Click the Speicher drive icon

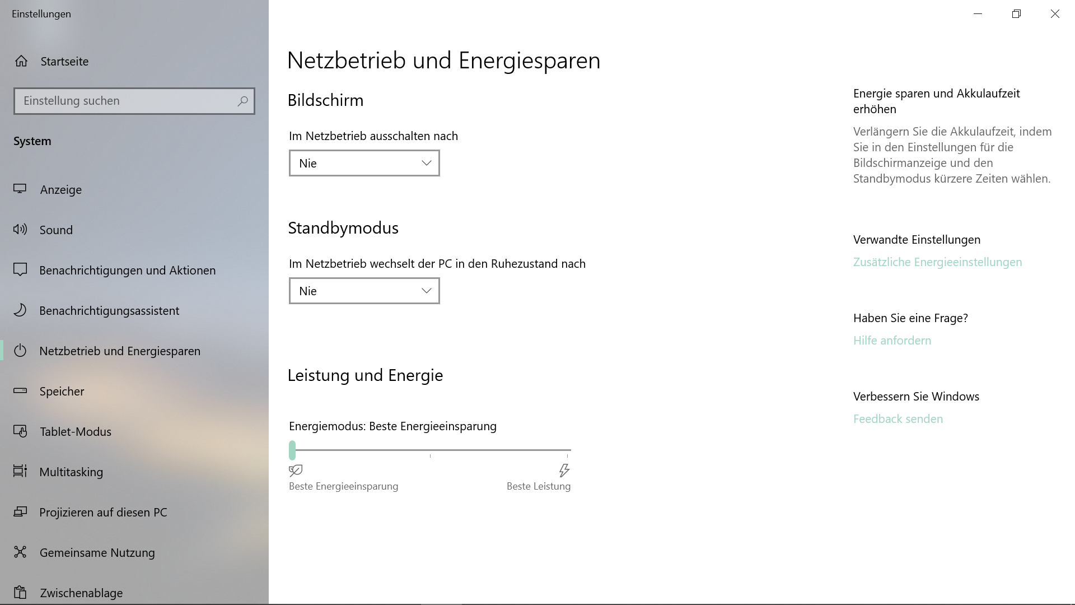tap(20, 390)
